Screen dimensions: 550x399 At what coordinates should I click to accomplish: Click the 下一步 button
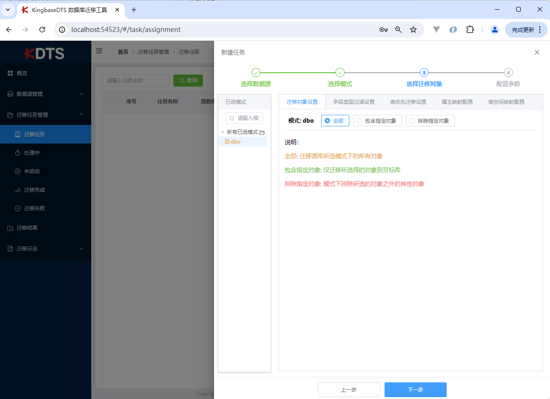(415, 390)
